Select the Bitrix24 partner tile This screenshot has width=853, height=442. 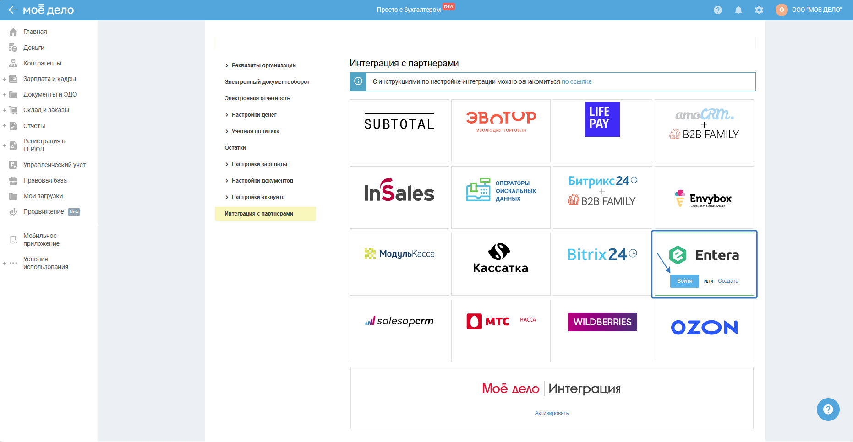coord(602,264)
